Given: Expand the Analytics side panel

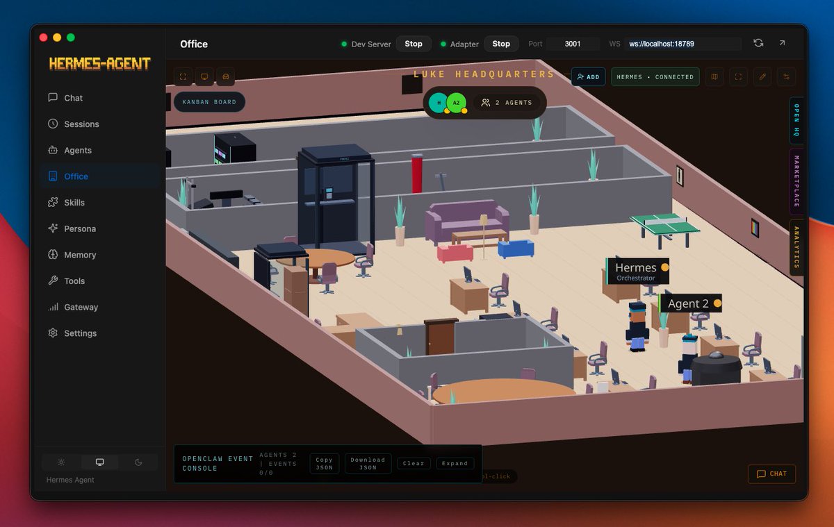Looking at the screenshot, I should point(796,247).
